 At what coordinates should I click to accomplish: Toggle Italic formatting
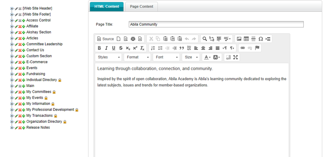[107, 48]
